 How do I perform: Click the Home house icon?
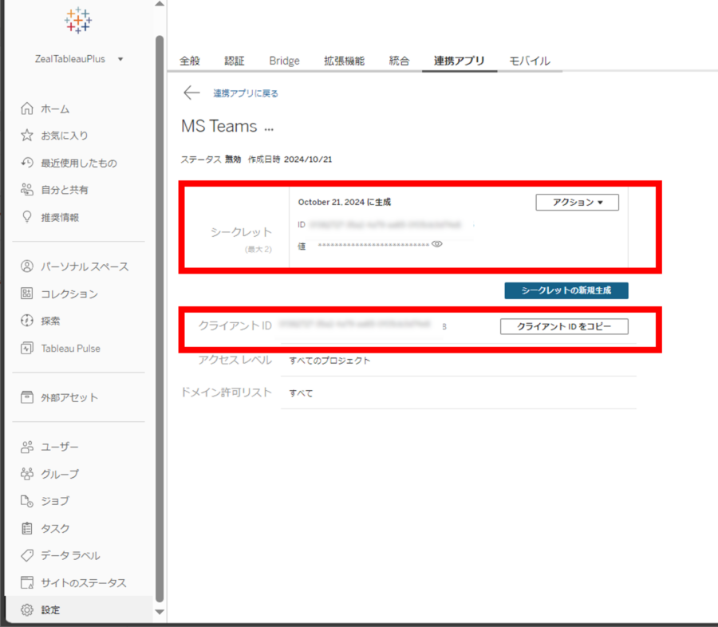click(x=27, y=108)
